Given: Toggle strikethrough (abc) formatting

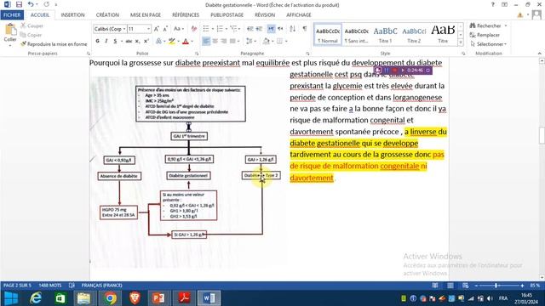Looking at the screenshot, I should (x=129, y=42).
